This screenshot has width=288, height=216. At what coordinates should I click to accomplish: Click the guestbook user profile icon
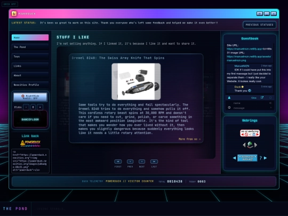click(229, 98)
